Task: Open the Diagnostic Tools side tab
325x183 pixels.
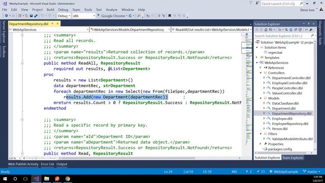Action: (320, 33)
